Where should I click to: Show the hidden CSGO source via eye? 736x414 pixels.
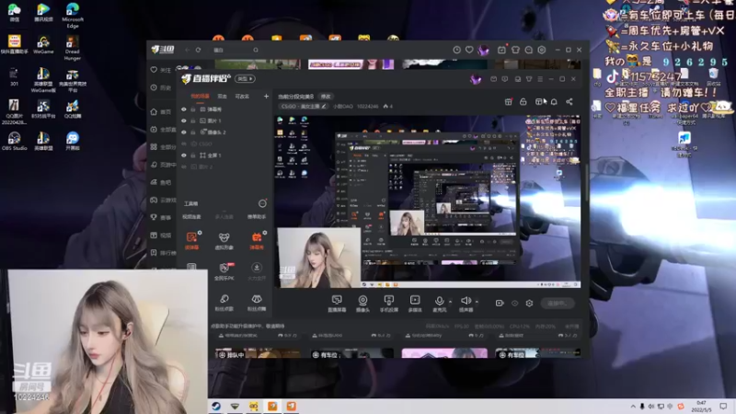click(x=184, y=144)
